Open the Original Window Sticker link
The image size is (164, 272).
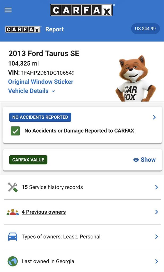click(x=41, y=82)
